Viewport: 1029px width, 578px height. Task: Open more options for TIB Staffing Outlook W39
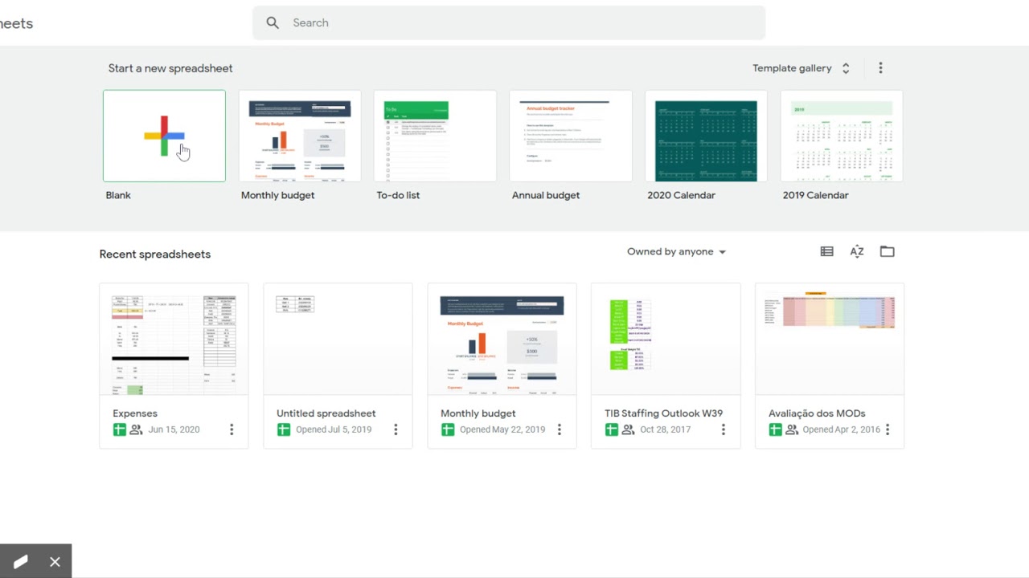tap(724, 429)
